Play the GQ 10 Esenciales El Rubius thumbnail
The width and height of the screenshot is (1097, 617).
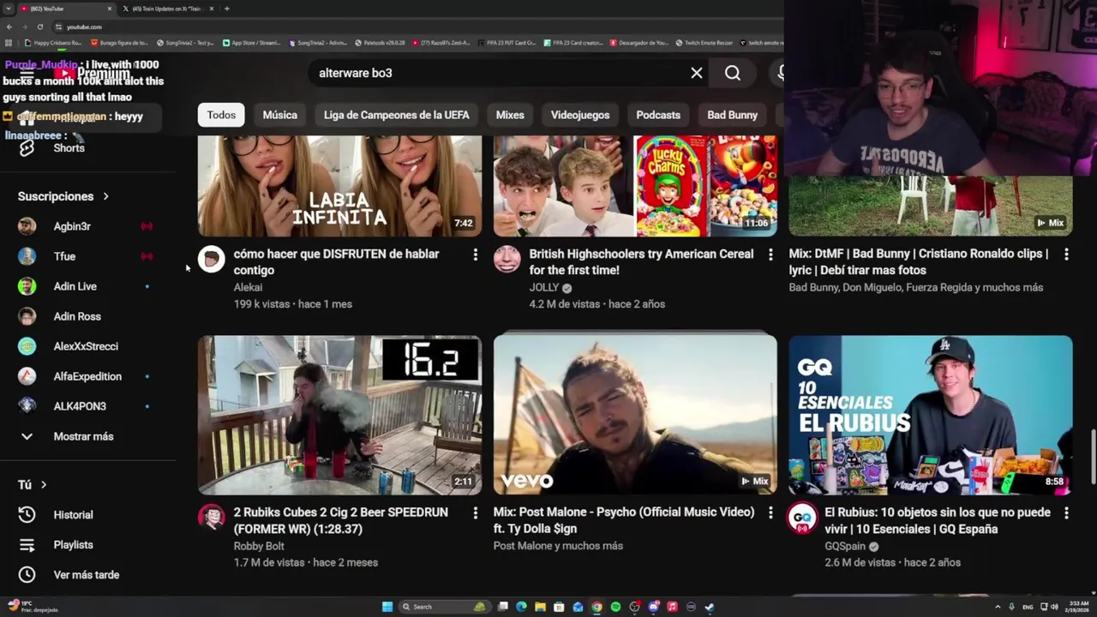(931, 415)
